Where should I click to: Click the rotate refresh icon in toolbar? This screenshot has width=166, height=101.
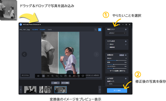click(83, 76)
